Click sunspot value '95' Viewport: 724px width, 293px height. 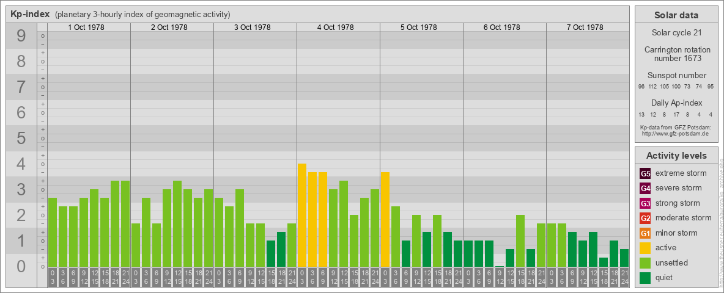(710, 87)
